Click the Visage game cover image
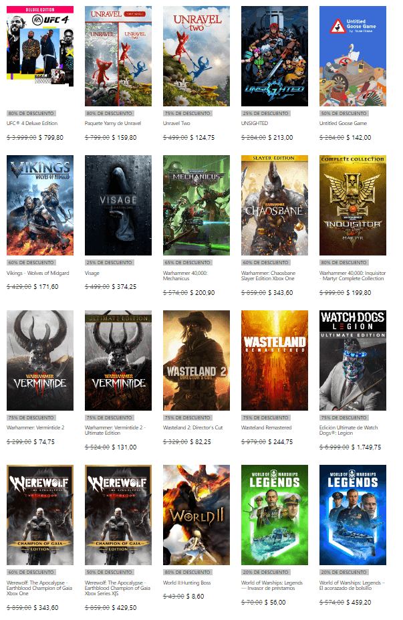This screenshot has height=620, width=403. point(118,205)
